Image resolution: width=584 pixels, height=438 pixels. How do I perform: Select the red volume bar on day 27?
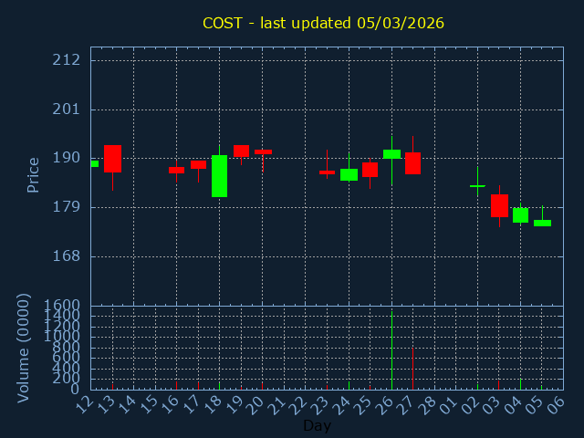[412, 368]
